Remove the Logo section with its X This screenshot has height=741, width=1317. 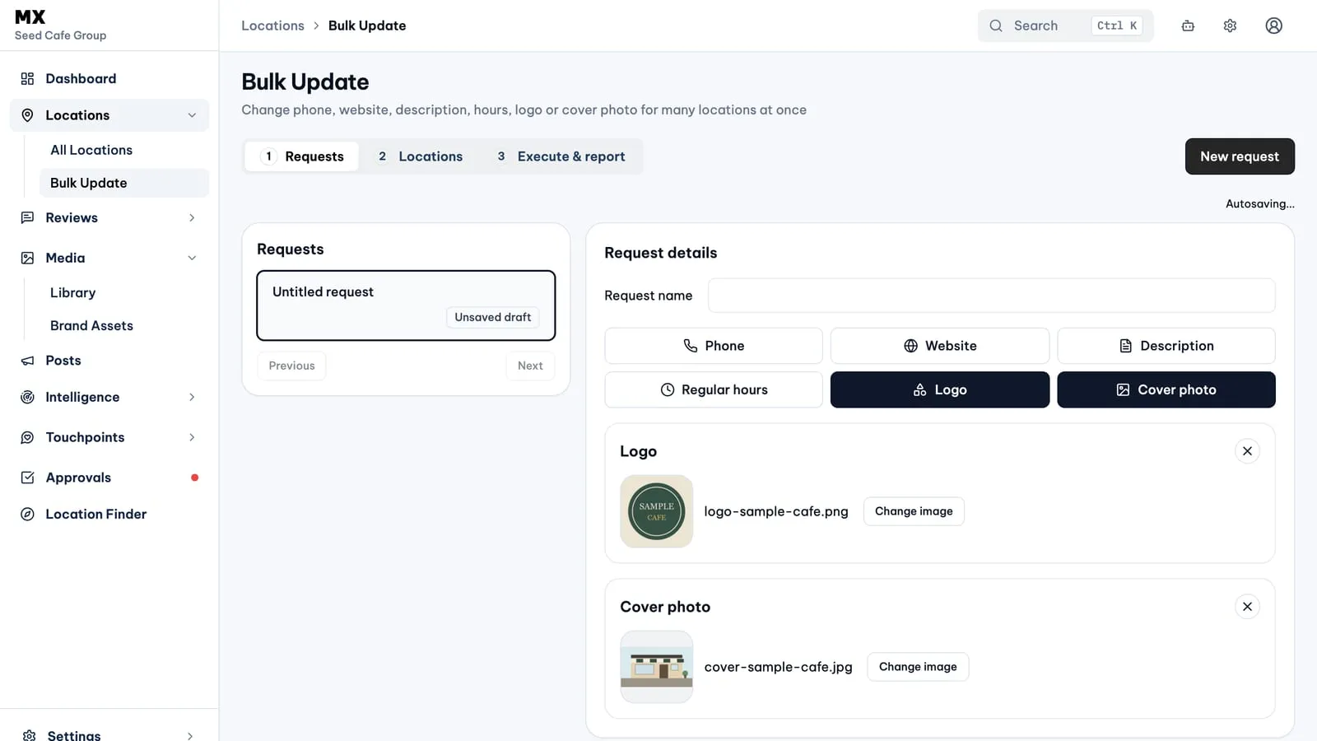1247,451
